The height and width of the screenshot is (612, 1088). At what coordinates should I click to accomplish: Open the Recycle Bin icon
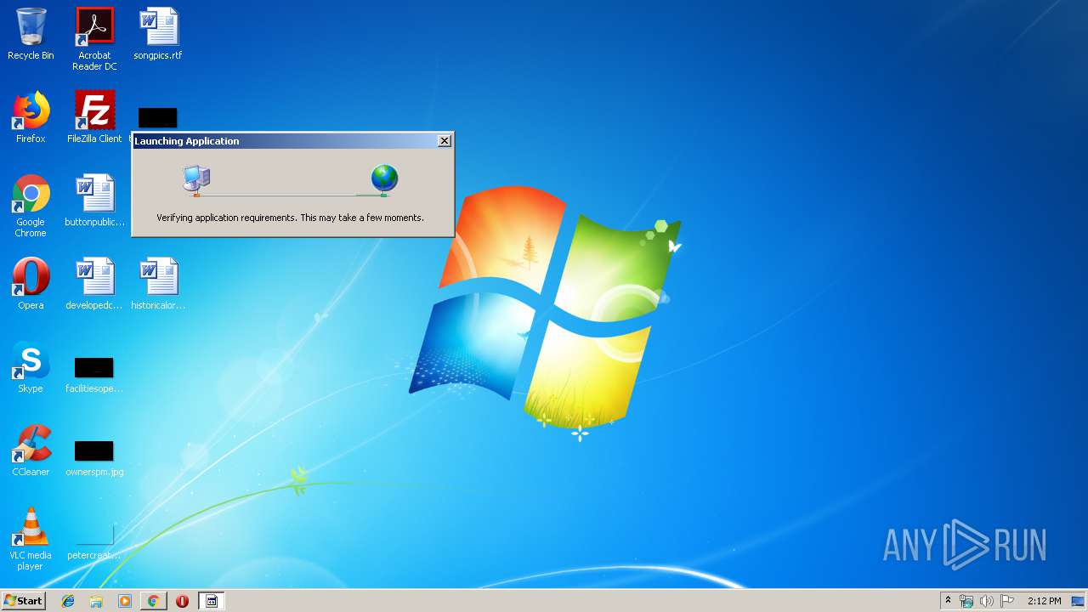pos(31,34)
